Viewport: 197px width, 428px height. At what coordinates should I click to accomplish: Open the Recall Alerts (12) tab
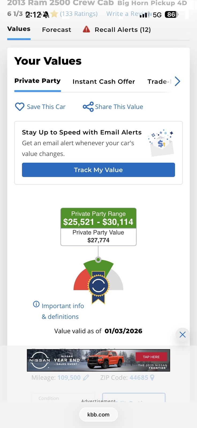click(123, 30)
